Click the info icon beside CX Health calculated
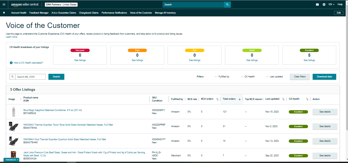 click(11, 63)
